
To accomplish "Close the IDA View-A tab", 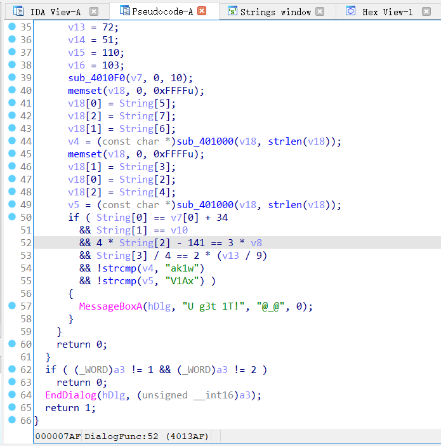I will (94, 11).
